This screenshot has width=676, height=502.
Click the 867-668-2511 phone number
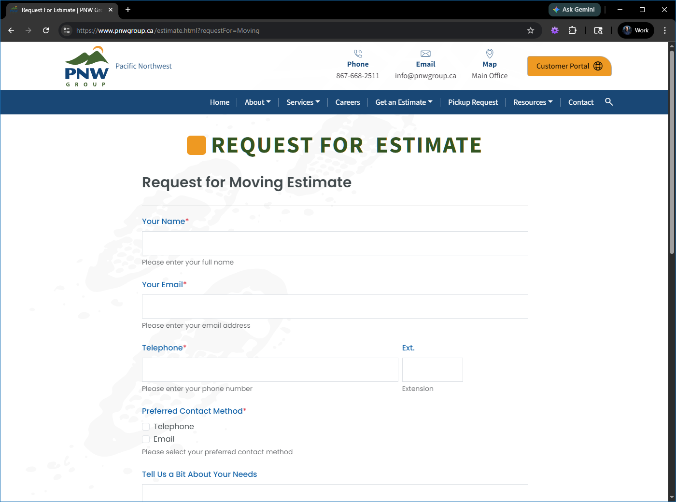click(358, 76)
